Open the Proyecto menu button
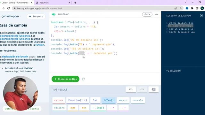The image size is (205, 115). coord(36,16)
